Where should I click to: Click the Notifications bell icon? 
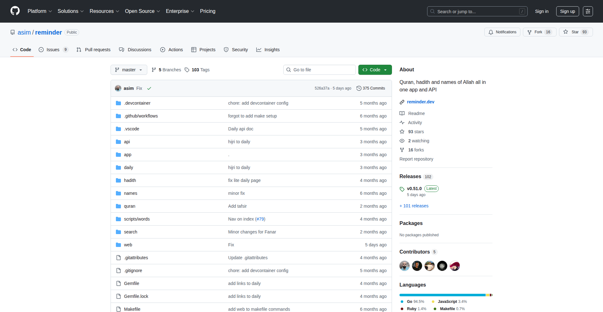[491, 32]
